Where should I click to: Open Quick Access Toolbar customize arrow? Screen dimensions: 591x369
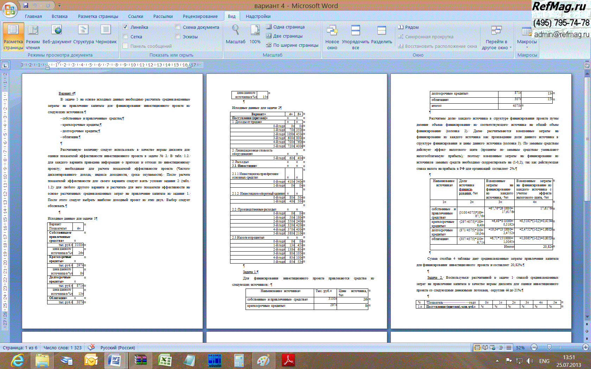pos(59,6)
